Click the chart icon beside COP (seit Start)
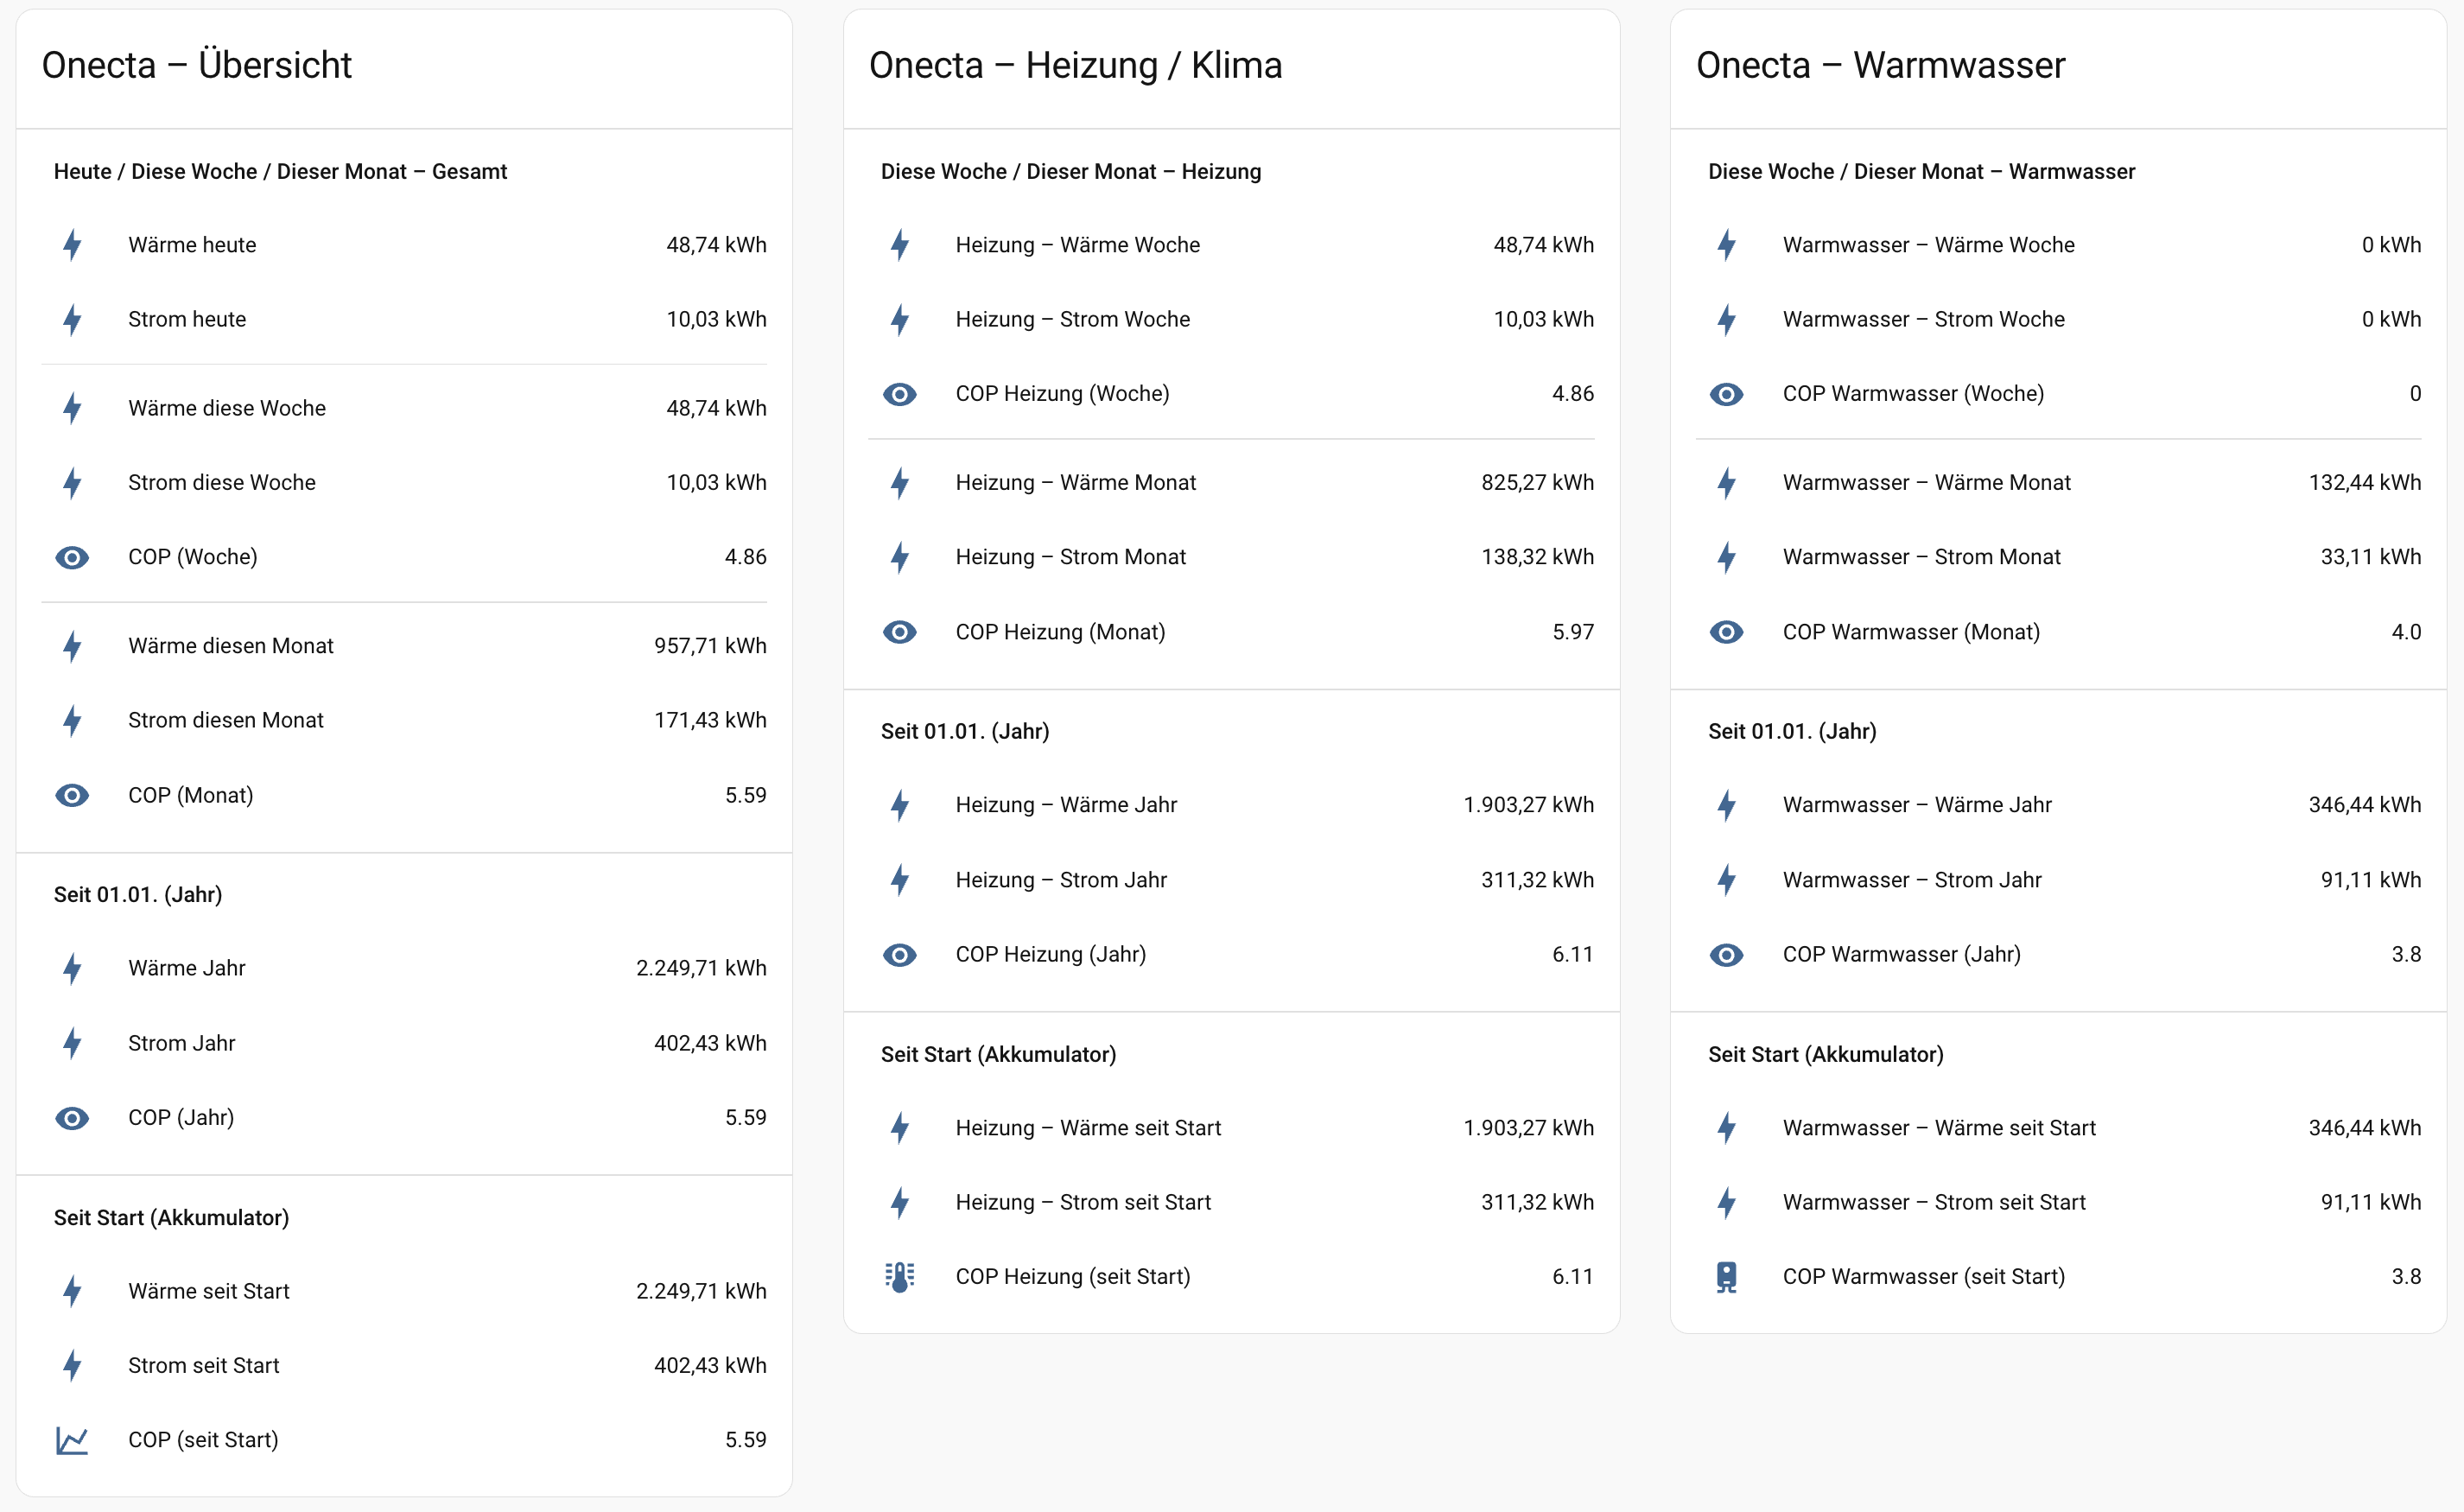 pos(72,1440)
